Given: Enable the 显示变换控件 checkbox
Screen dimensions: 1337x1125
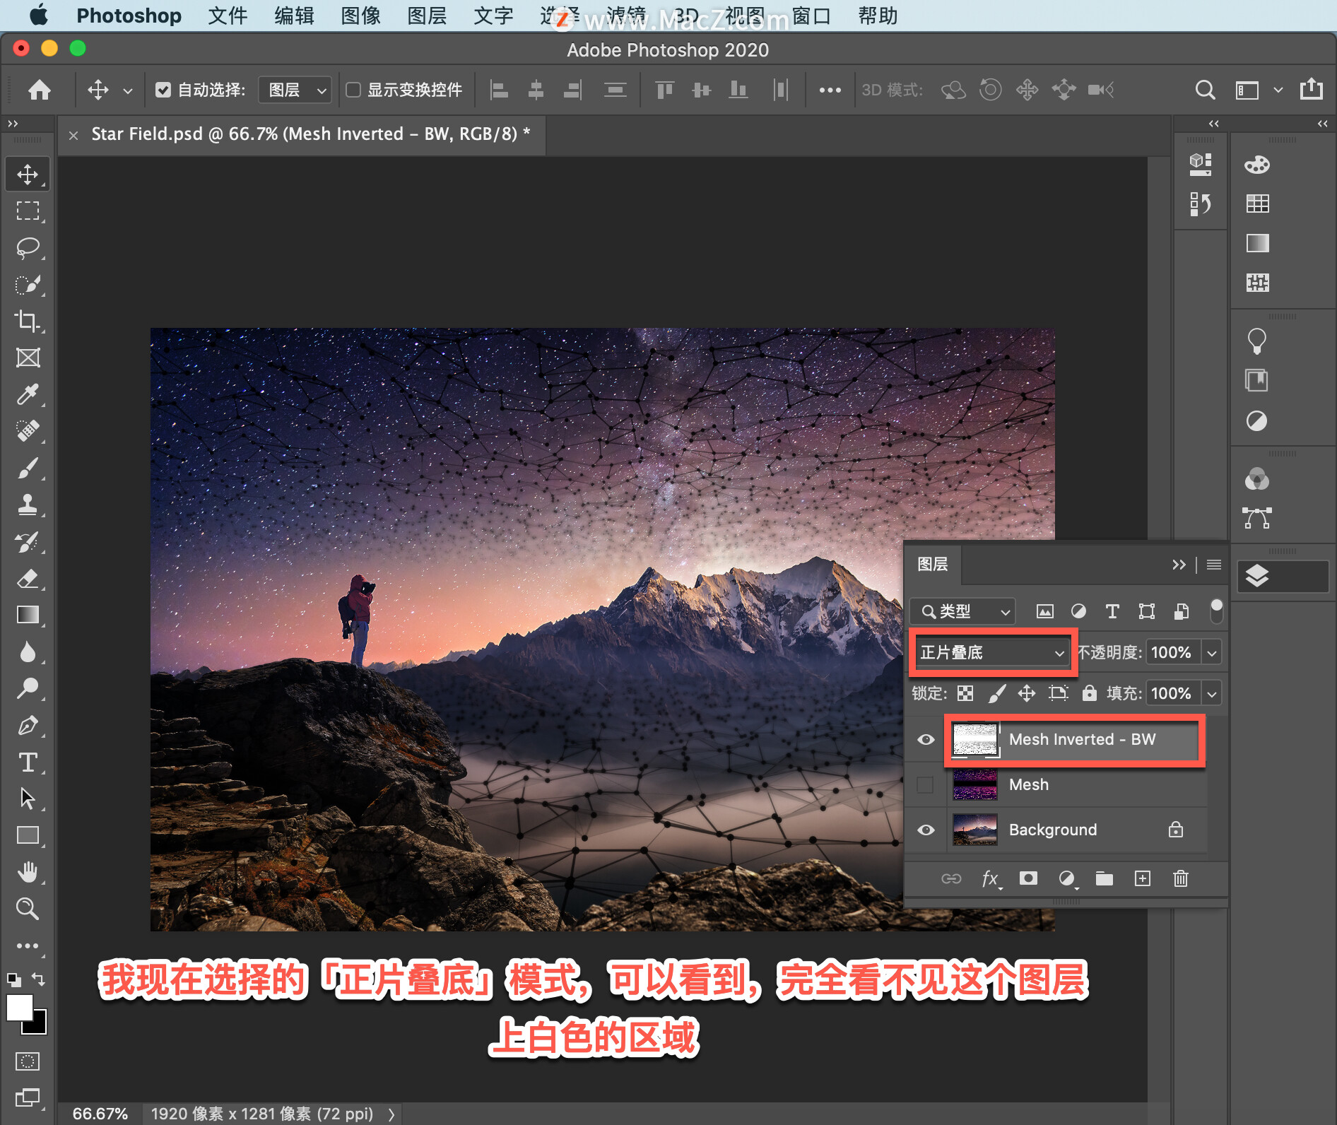Looking at the screenshot, I should tap(353, 90).
